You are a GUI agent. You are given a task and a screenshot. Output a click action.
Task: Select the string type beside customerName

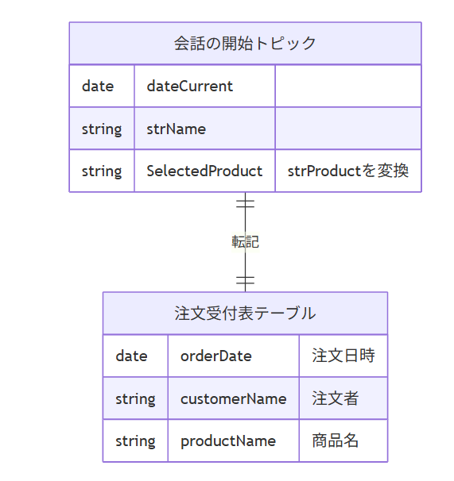pos(135,398)
